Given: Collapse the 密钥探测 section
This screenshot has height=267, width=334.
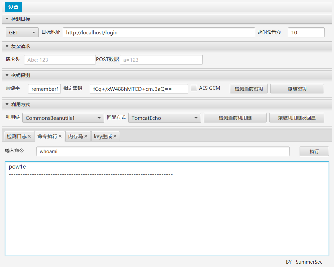Looking at the screenshot, I should tap(7, 75).
